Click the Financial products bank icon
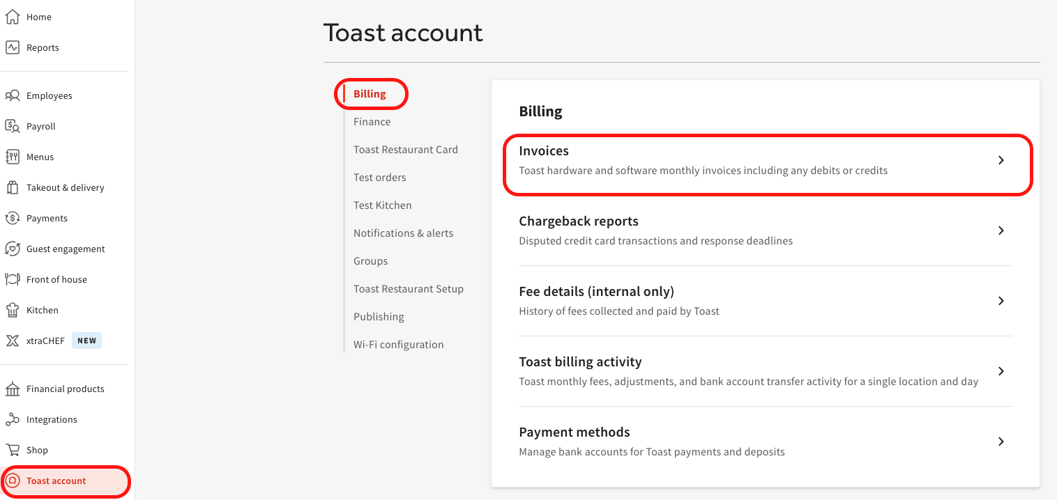Image resolution: width=1057 pixels, height=500 pixels. coord(12,389)
